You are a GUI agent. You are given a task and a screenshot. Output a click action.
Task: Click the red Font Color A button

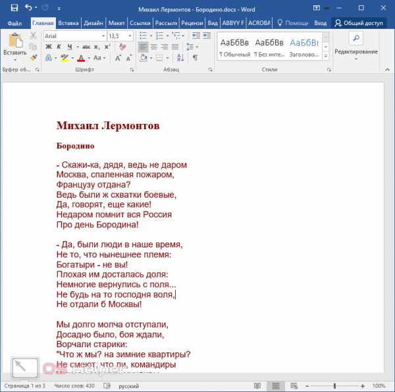tap(81, 58)
